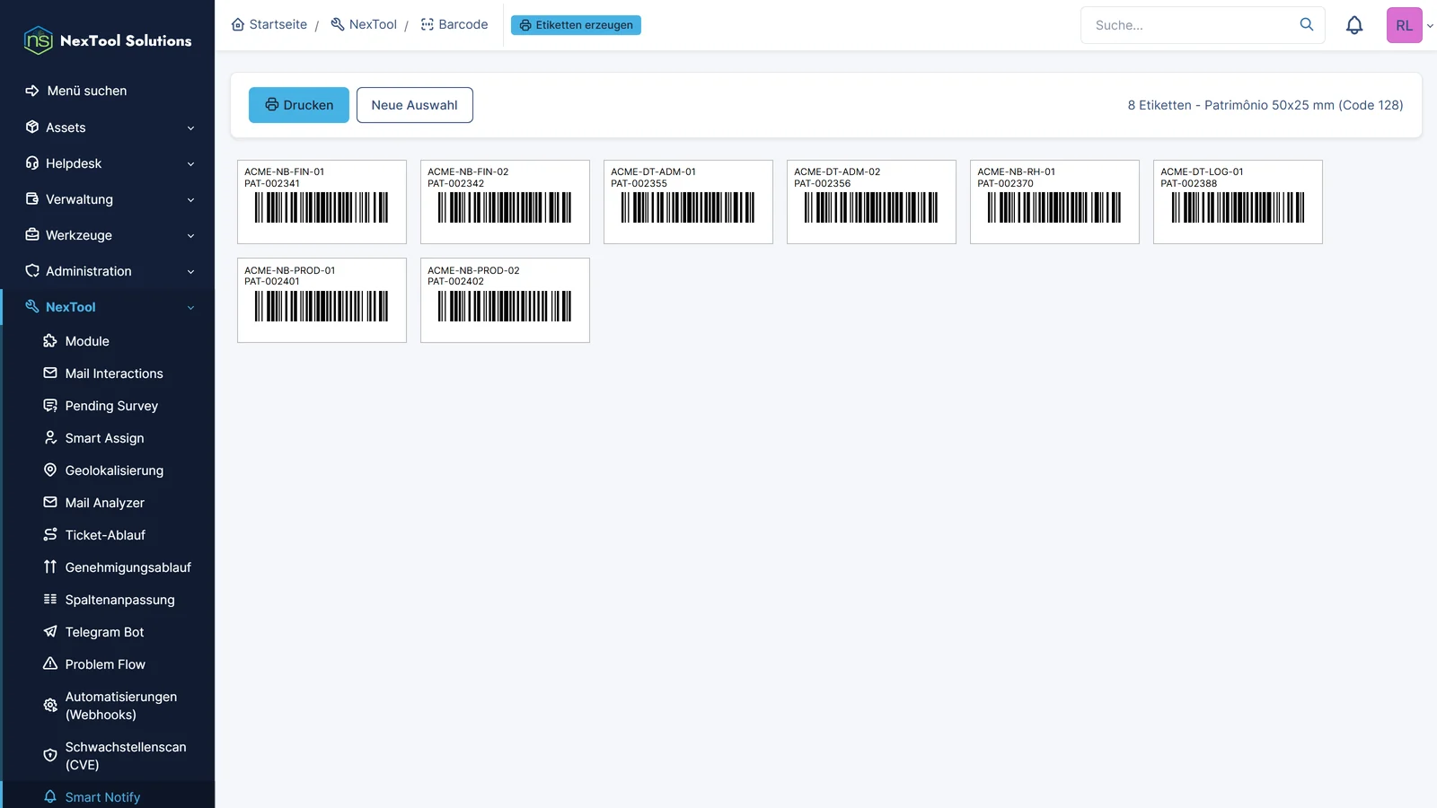Click the Drucken button

tap(299, 105)
